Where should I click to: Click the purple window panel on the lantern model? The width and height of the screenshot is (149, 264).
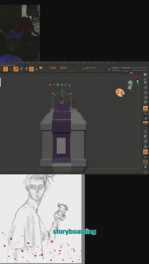pyautogui.click(x=61, y=146)
